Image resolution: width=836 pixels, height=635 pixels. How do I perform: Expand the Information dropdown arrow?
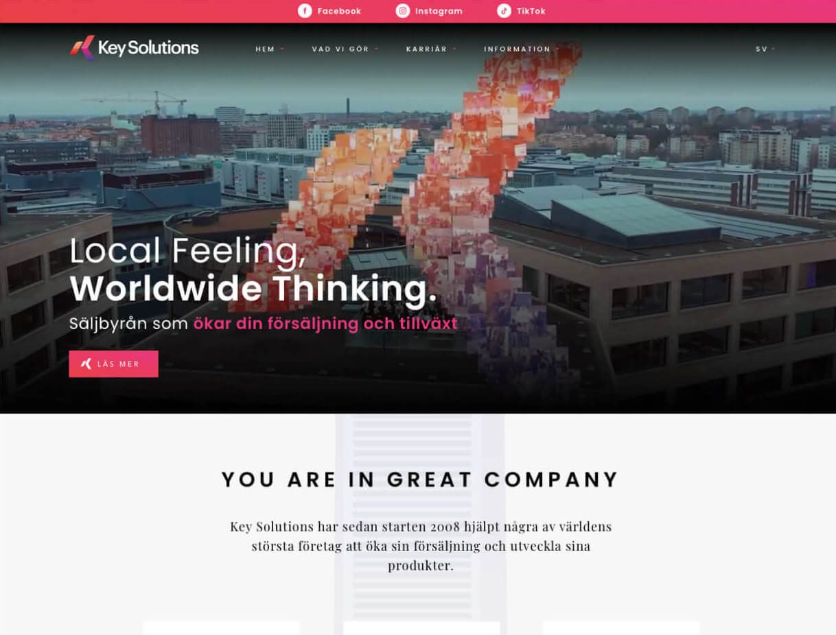[x=557, y=49]
